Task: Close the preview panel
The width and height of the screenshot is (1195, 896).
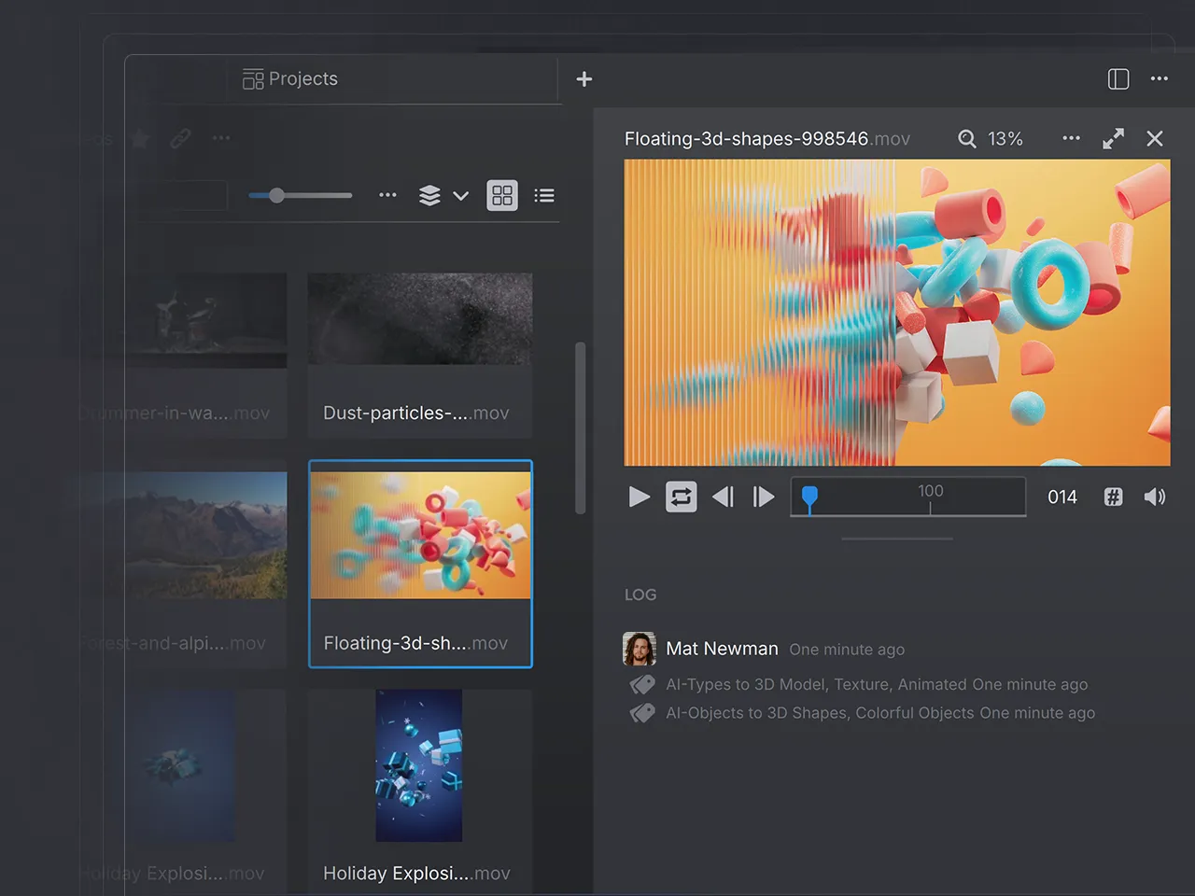Action: pos(1155,138)
